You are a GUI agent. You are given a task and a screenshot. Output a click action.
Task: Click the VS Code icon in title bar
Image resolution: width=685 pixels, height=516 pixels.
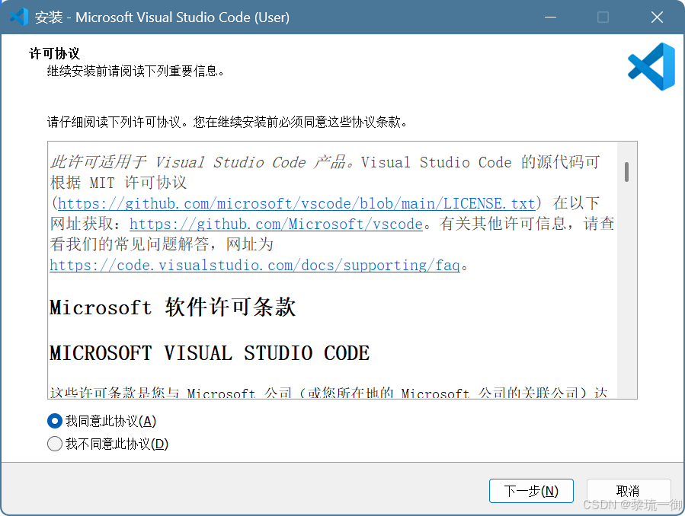pos(19,17)
